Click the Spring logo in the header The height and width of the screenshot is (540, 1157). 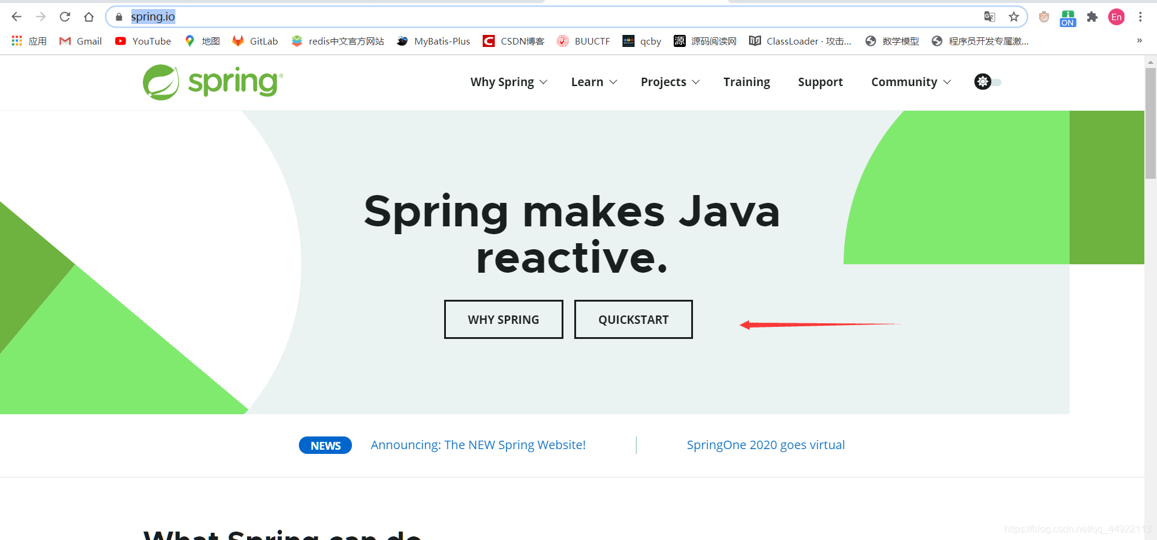pos(213,82)
